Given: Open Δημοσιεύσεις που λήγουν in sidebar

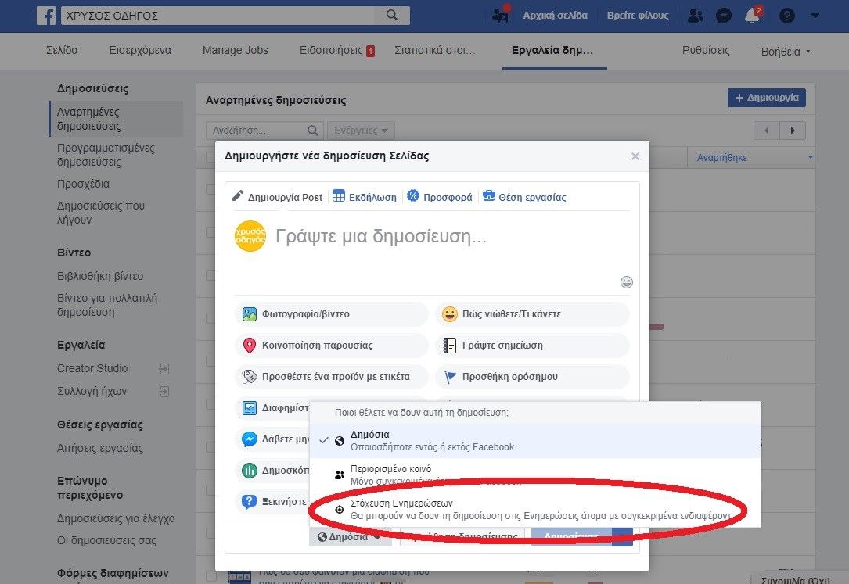Looking at the screenshot, I should coord(101,213).
